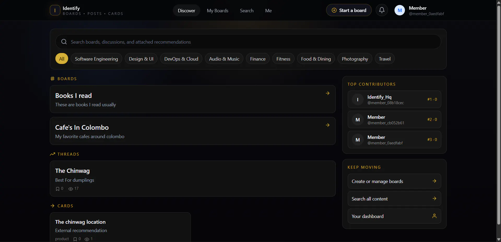501x242 pixels.
Task: Open the Cafe's In Colombo board
Action: coord(193,131)
